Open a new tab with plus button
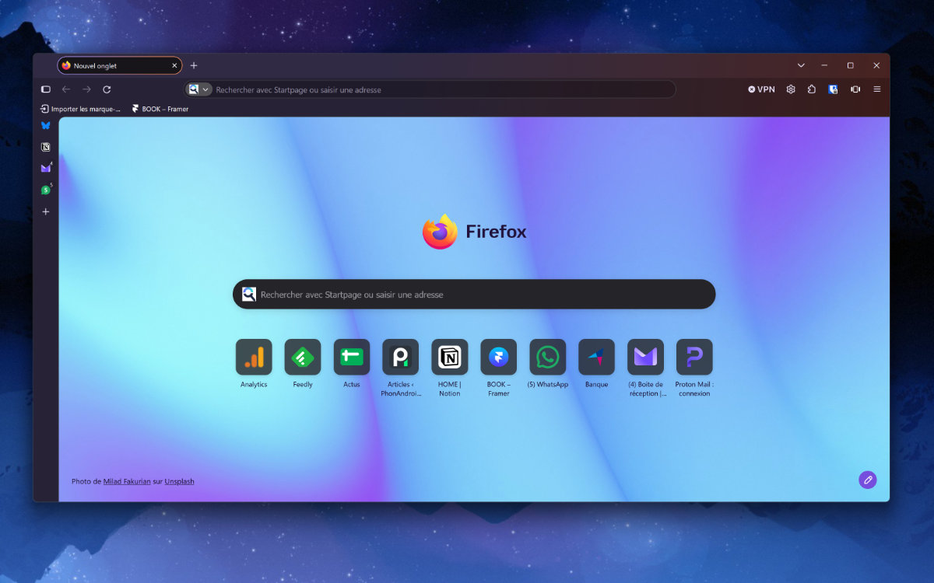Screen dimensions: 934x583 [x=194, y=65]
